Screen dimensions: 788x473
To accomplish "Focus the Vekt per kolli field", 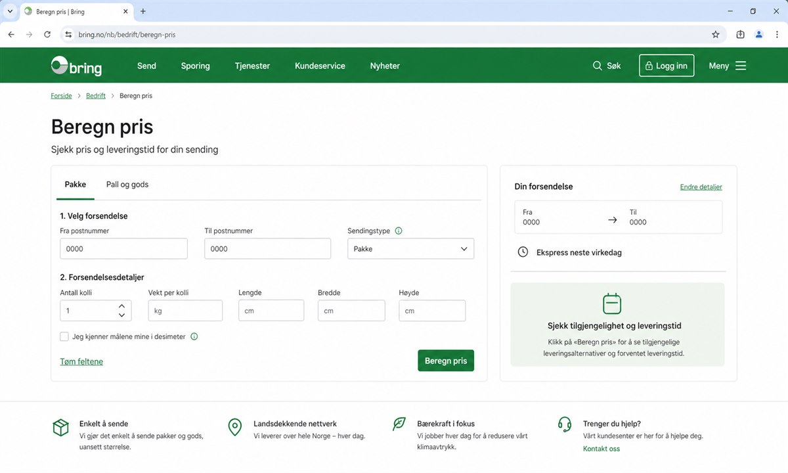I will pyautogui.click(x=186, y=311).
